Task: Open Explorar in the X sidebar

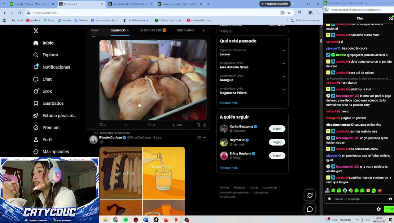Action: (x=46, y=55)
